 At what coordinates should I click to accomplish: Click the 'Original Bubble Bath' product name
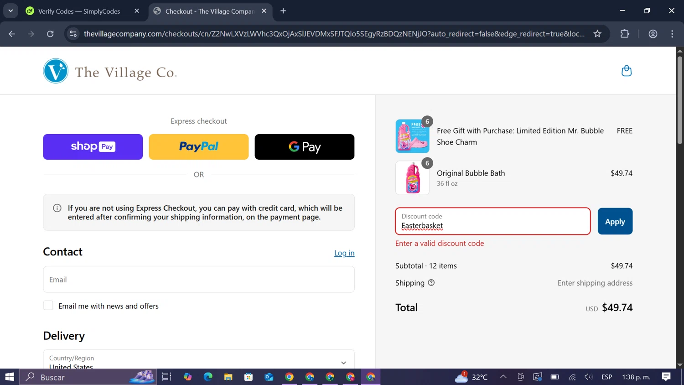click(471, 173)
